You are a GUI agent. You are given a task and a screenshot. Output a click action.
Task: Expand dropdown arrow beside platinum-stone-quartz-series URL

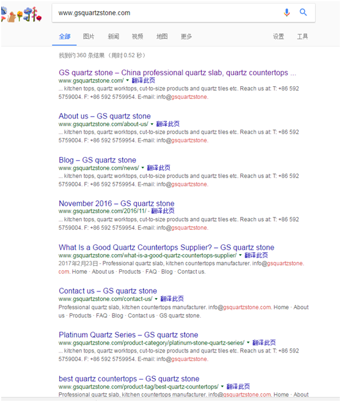pyautogui.click(x=248, y=343)
